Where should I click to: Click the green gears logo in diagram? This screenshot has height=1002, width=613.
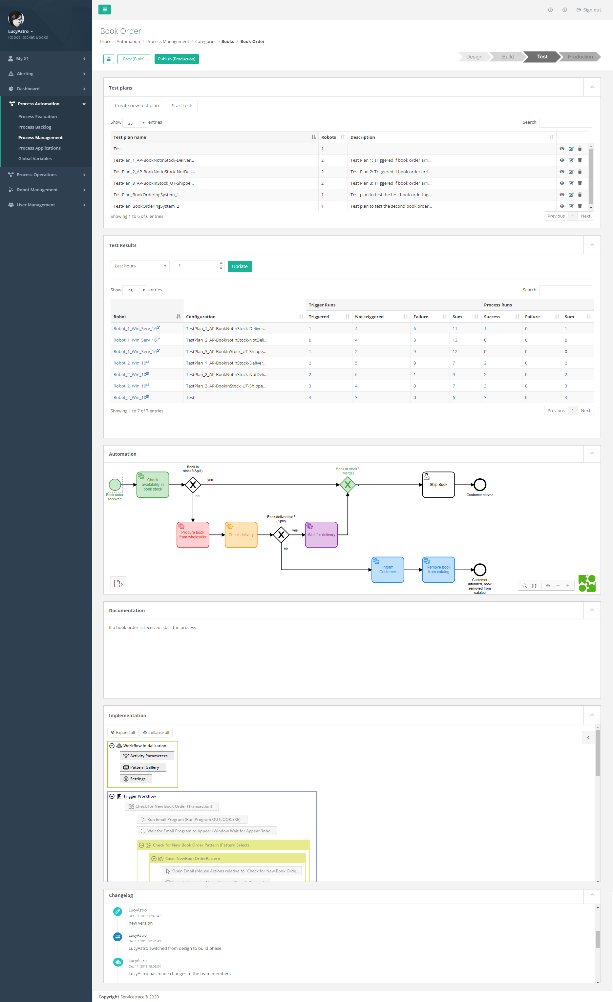(586, 583)
